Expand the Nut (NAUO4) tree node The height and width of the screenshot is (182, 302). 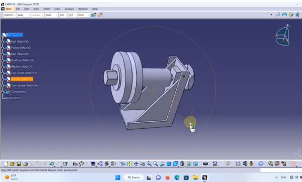[3, 42]
